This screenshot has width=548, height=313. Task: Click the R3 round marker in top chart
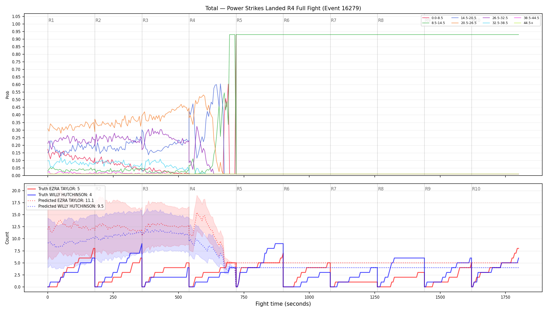[145, 20]
